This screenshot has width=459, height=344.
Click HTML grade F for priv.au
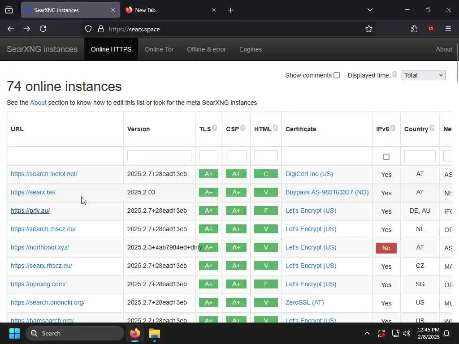point(266,211)
